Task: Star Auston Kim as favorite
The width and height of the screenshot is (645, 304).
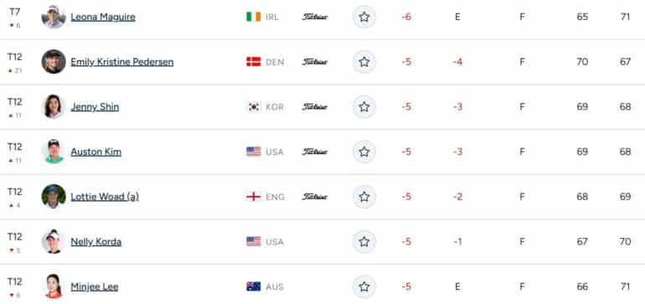Action: pyautogui.click(x=364, y=152)
